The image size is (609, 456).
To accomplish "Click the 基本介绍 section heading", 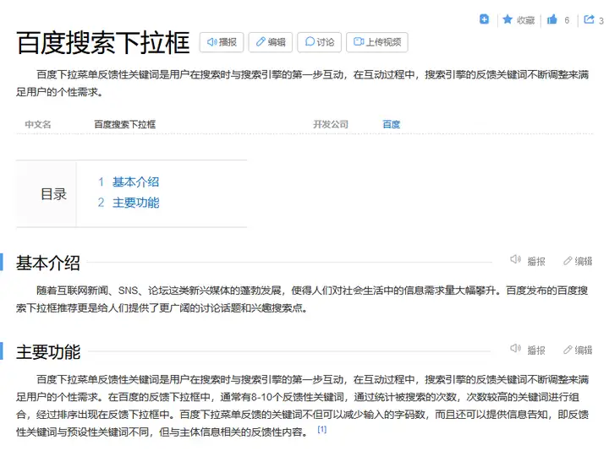I will tap(48, 263).
